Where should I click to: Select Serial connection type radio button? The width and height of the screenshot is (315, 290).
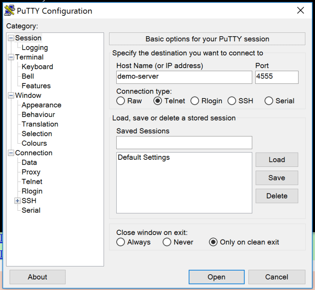(268, 101)
